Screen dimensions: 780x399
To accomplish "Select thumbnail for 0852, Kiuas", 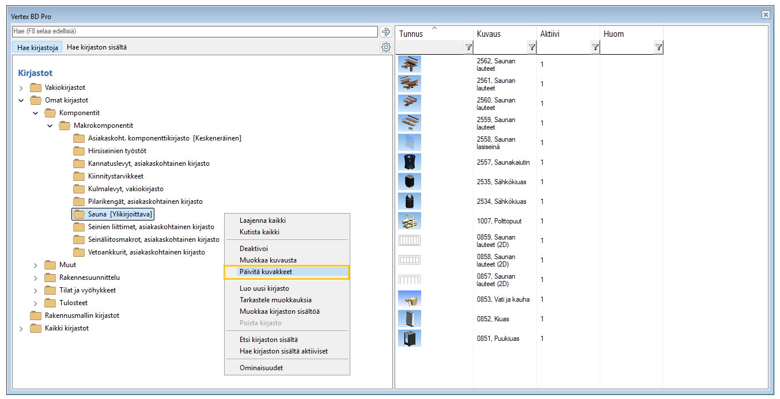I will [410, 319].
